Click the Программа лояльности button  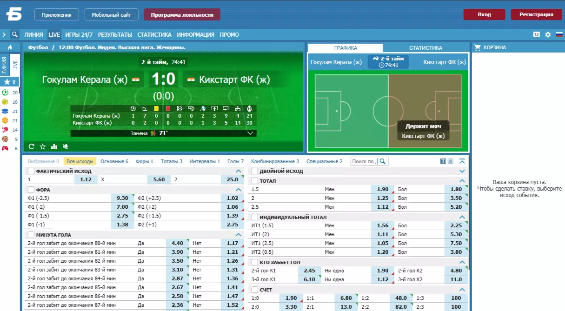[182, 15]
